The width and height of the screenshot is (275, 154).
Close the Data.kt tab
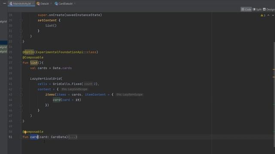pyautogui.click(x=51, y=3)
